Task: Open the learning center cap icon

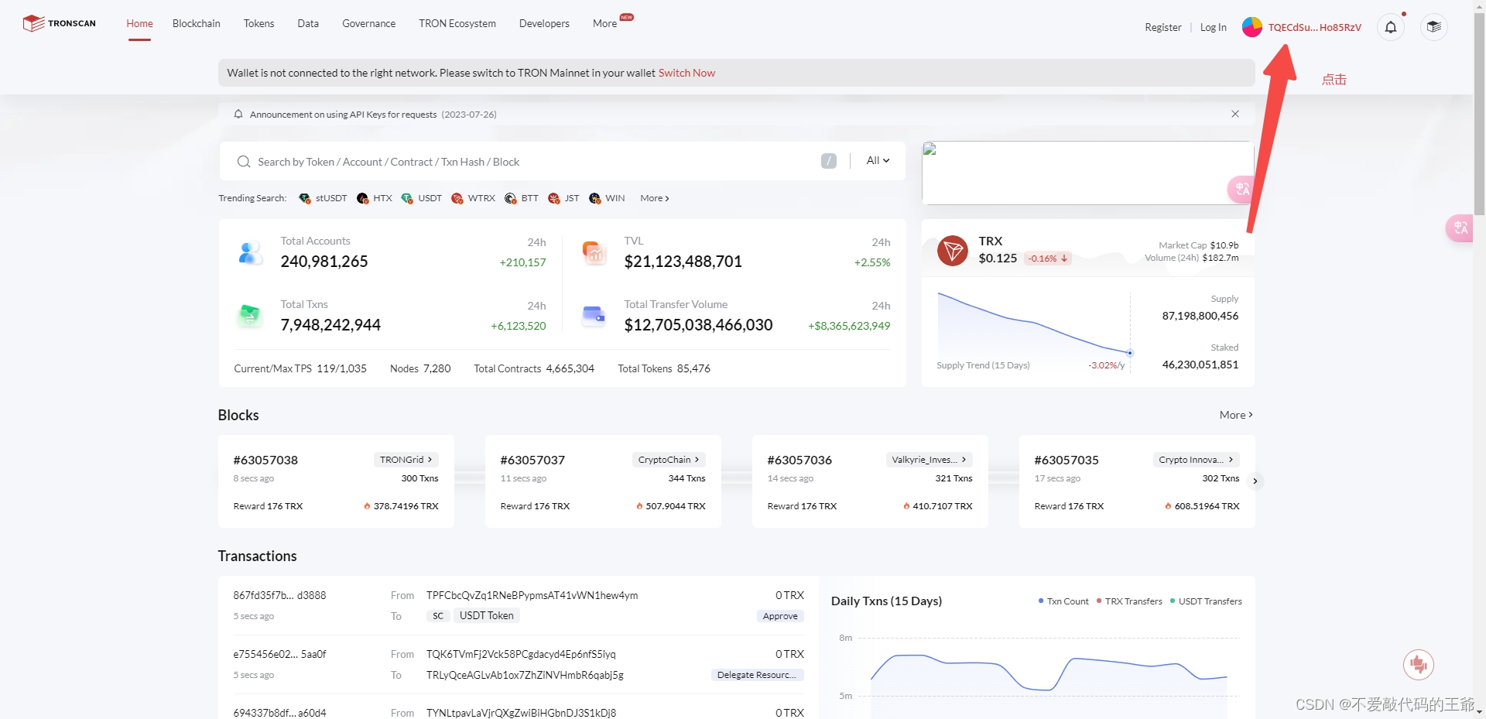Action: pyautogui.click(x=1433, y=27)
